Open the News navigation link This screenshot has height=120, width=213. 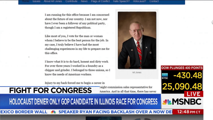[x=84, y=1]
